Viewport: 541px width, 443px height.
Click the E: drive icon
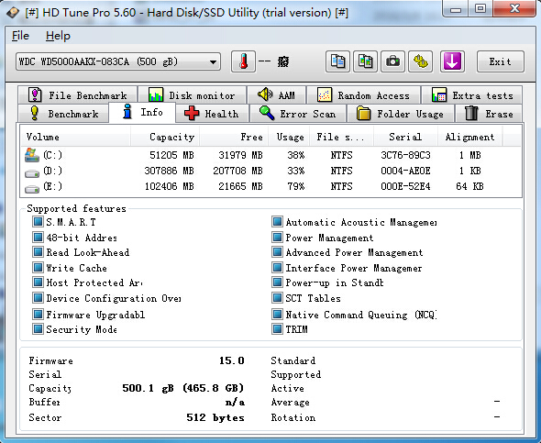pyautogui.click(x=32, y=188)
